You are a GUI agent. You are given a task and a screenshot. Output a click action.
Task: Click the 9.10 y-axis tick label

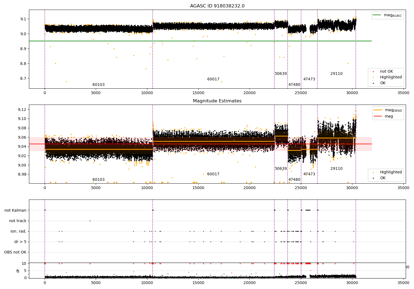pyautogui.click(x=22, y=119)
